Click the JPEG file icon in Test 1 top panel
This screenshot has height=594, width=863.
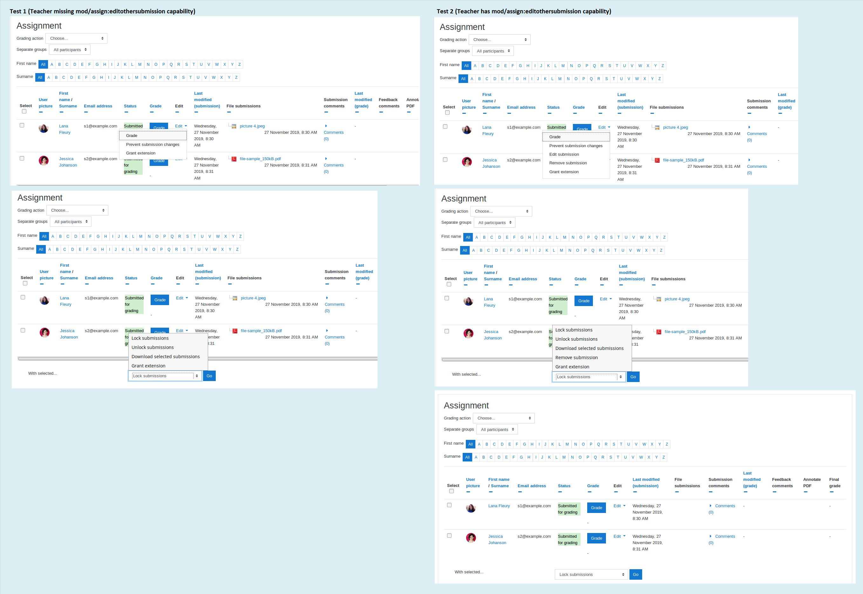tap(234, 126)
